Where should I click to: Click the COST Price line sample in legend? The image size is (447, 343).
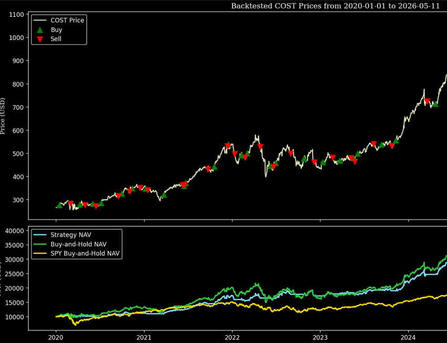point(40,20)
